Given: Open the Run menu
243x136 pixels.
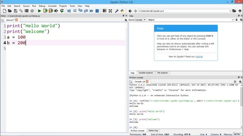Looking at the screenshot, I should point(34,6).
